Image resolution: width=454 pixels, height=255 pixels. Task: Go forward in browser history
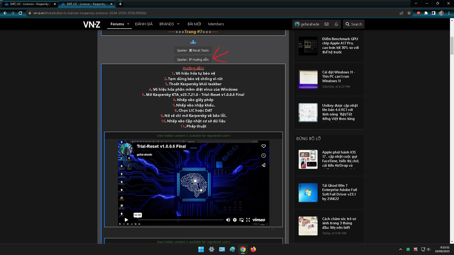[x=13, y=13]
